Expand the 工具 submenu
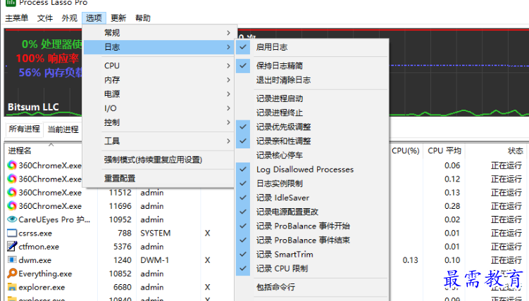The width and height of the screenshot is (529, 301). point(158,141)
